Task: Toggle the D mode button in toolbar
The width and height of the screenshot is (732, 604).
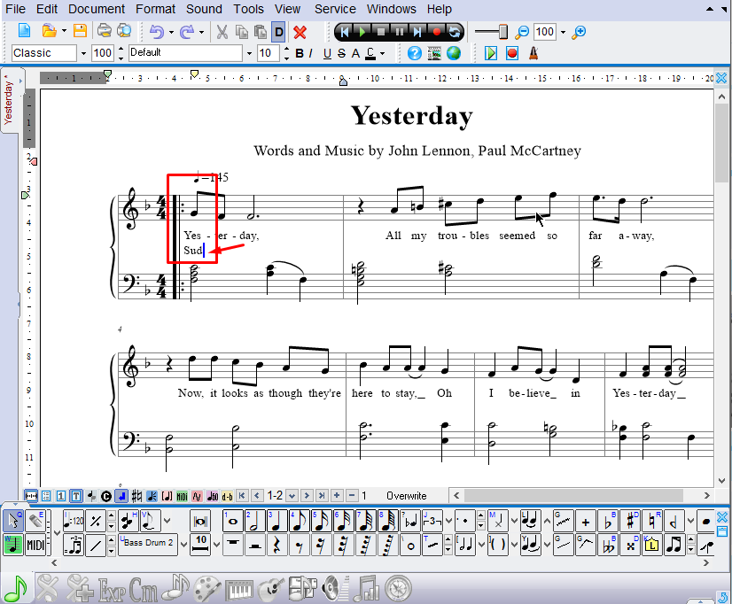Action: point(278,32)
